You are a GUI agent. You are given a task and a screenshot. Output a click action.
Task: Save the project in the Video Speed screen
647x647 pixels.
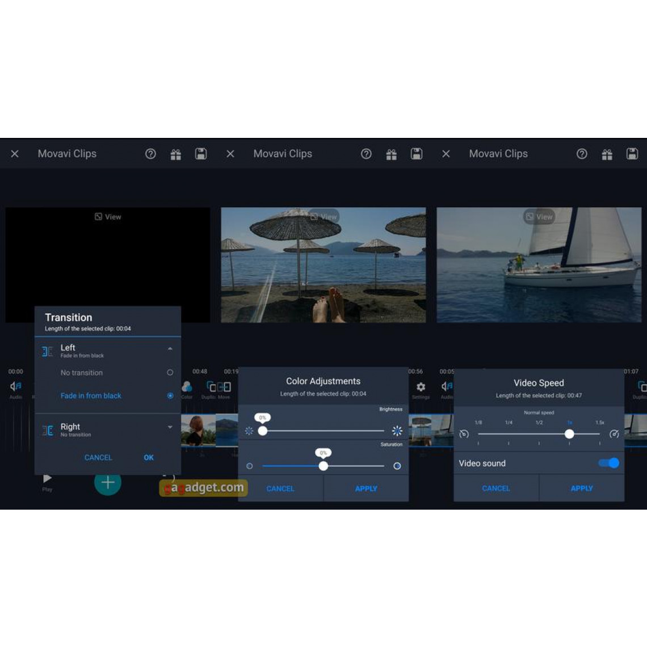(x=632, y=154)
